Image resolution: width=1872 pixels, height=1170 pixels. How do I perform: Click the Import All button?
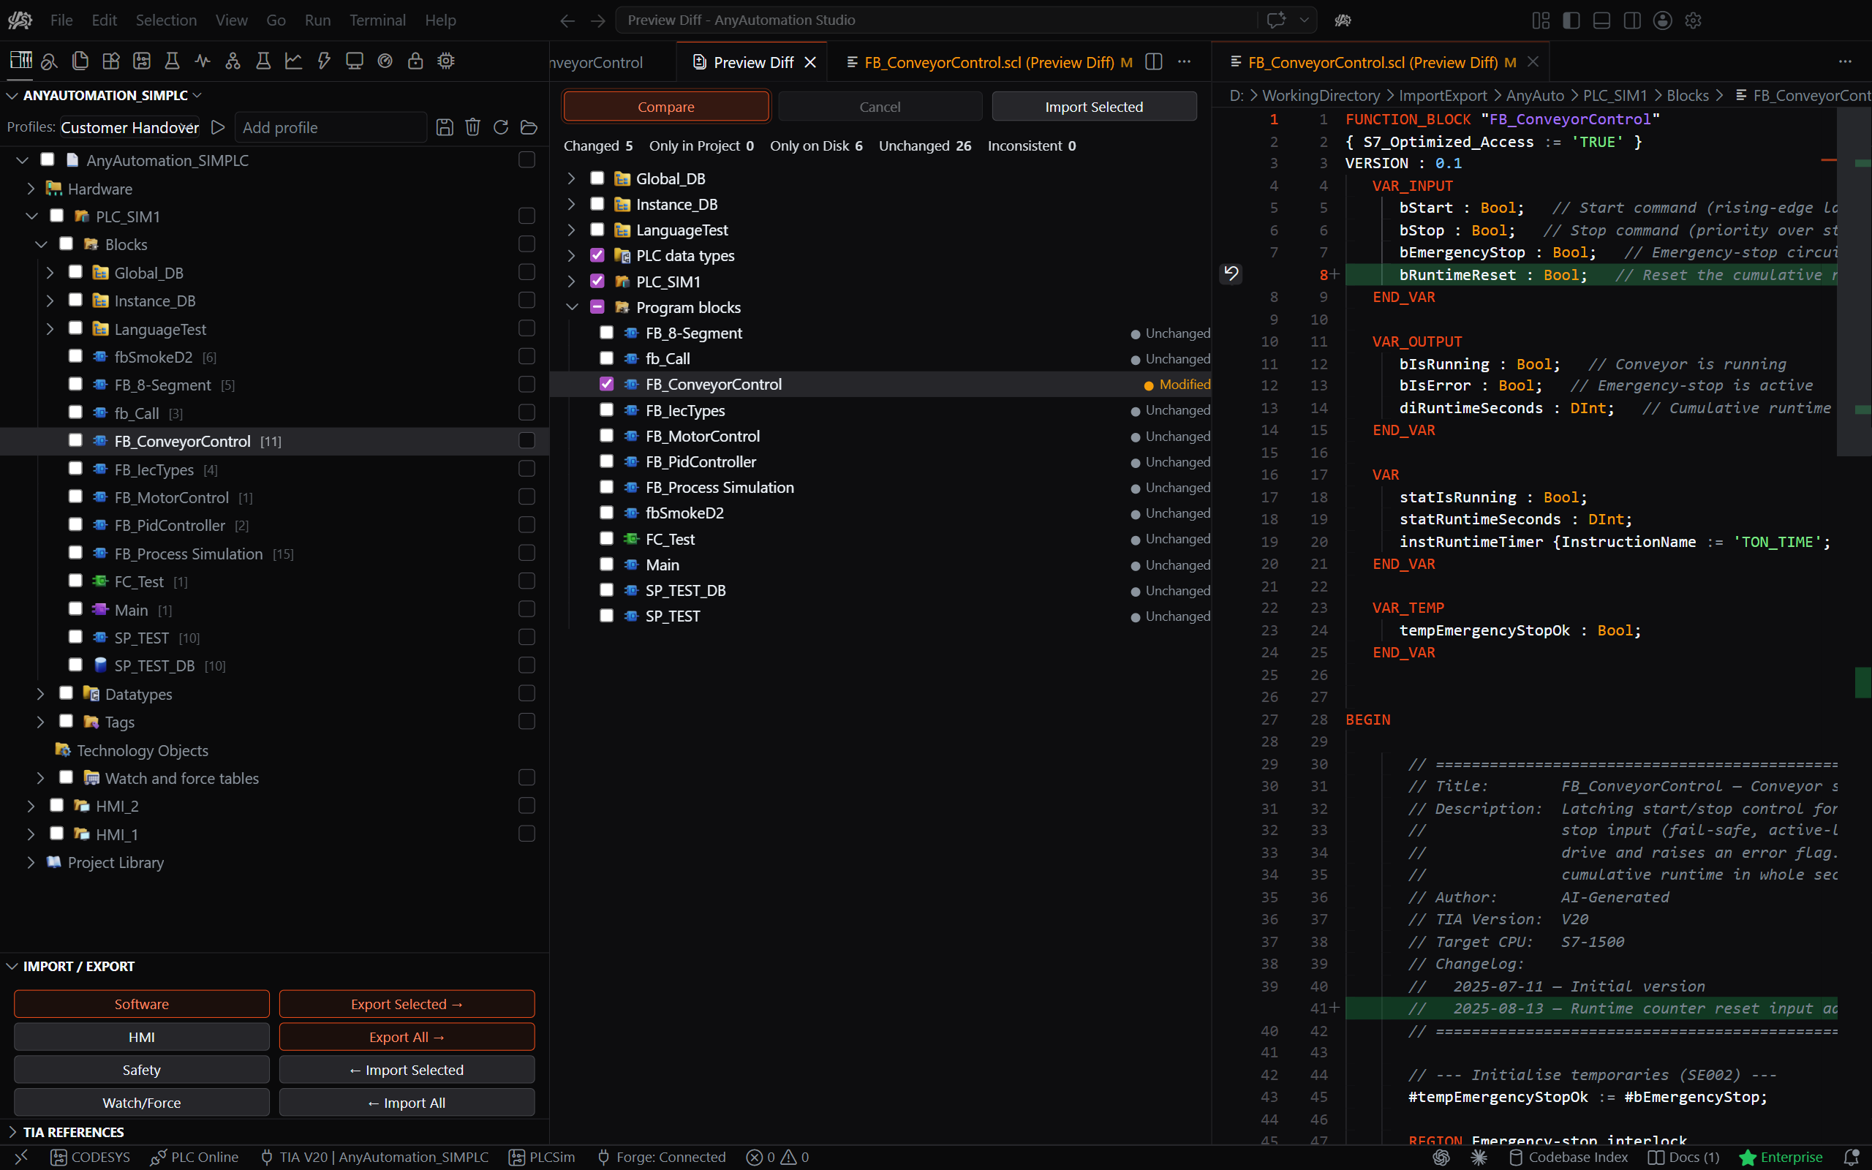tap(407, 1103)
